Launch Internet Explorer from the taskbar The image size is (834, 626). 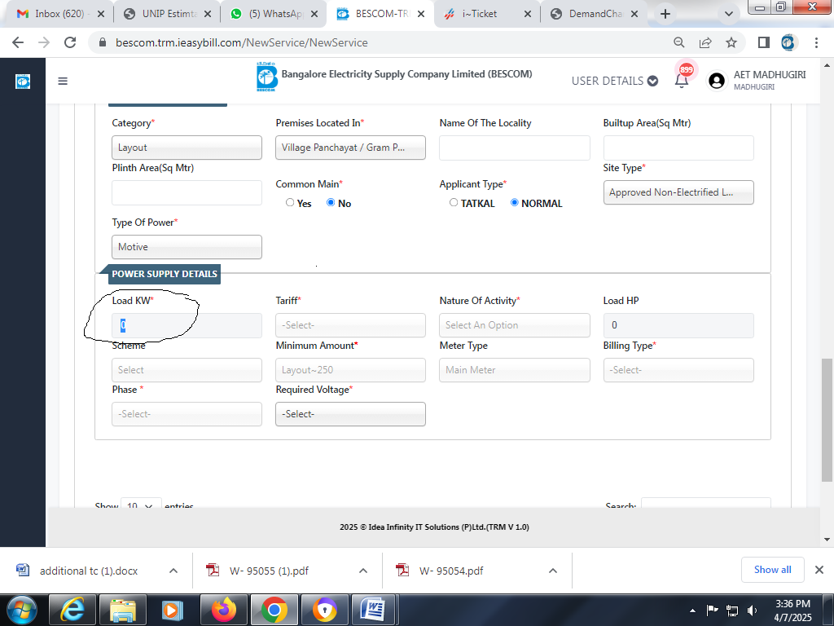pos(72,610)
